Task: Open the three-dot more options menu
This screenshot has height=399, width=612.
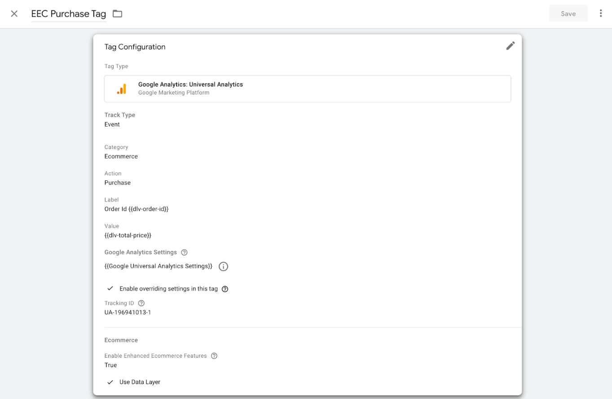Action: (601, 13)
